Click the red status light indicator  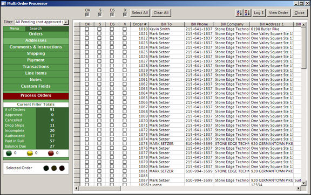[x=51, y=153]
